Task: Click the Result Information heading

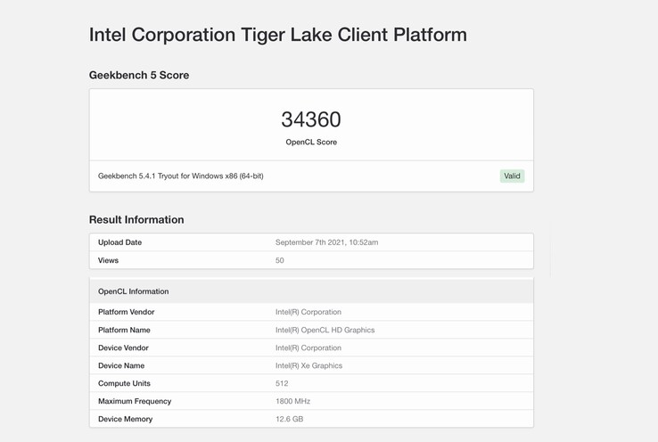Action: [x=136, y=220]
